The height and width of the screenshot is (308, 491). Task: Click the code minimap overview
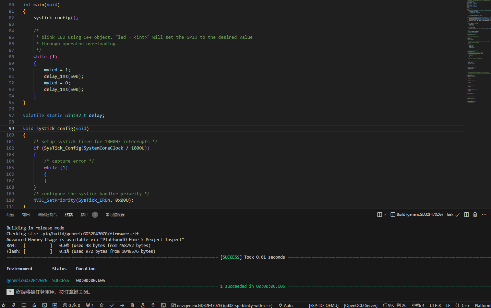(478, 51)
